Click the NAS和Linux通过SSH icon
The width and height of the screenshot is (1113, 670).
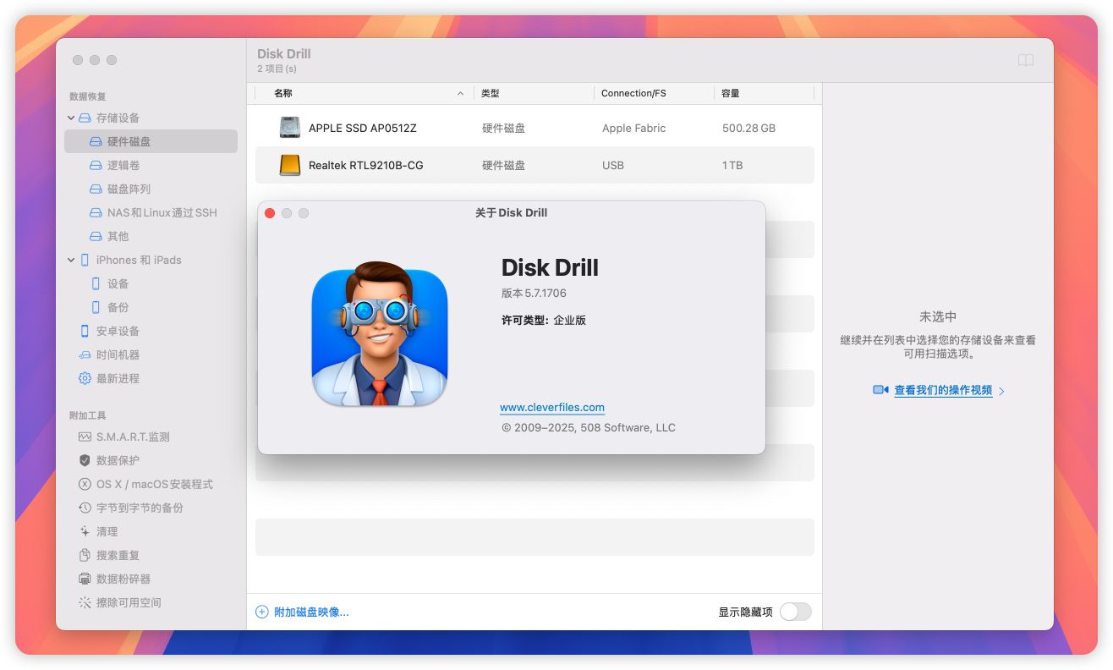(96, 212)
